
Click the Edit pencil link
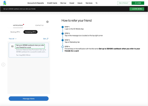(46, 39)
